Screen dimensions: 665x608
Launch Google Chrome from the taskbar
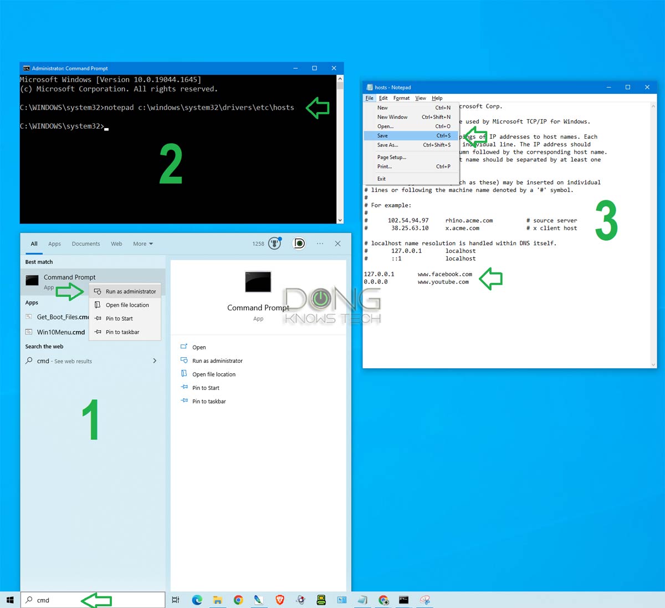pyautogui.click(x=238, y=600)
